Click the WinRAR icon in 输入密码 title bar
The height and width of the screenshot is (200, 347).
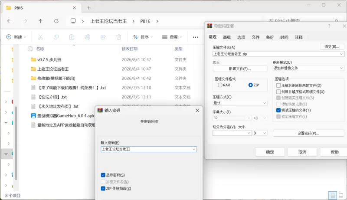[x=100, y=110]
